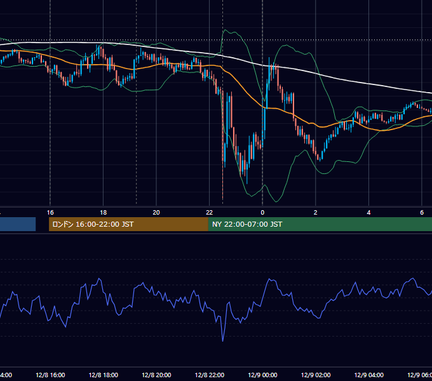Screen dimensions: 432x381
Task: Click the 12/8 22:00 date label
Action: tap(210, 375)
